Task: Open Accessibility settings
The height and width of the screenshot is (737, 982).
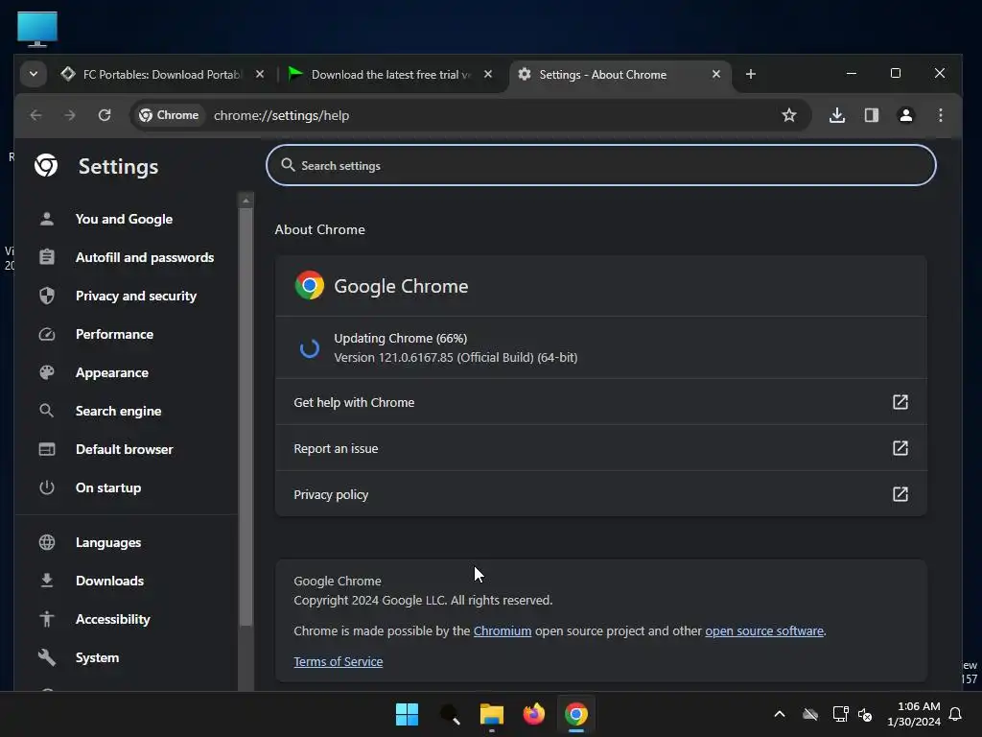Action: pyautogui.click(x=113, y=619)
